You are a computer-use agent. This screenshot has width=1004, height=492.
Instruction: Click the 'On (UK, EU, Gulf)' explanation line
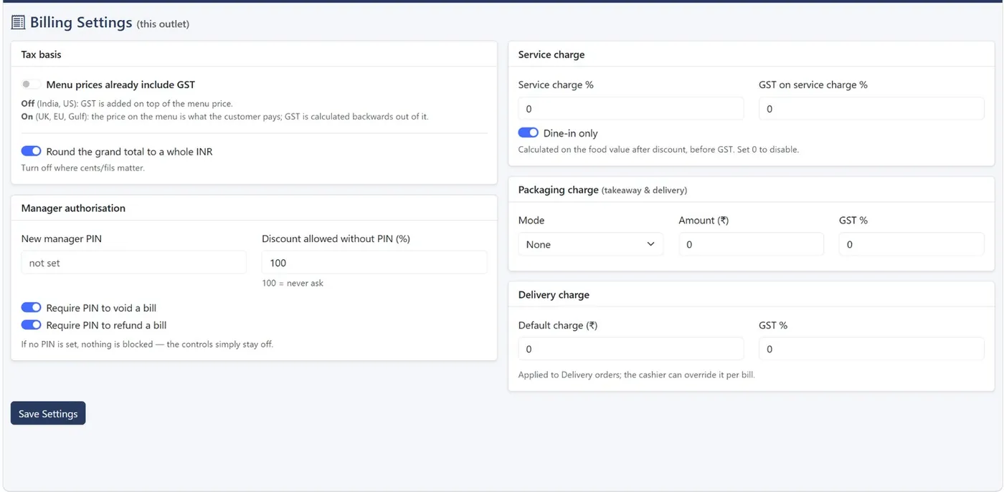tap(224, 116)
